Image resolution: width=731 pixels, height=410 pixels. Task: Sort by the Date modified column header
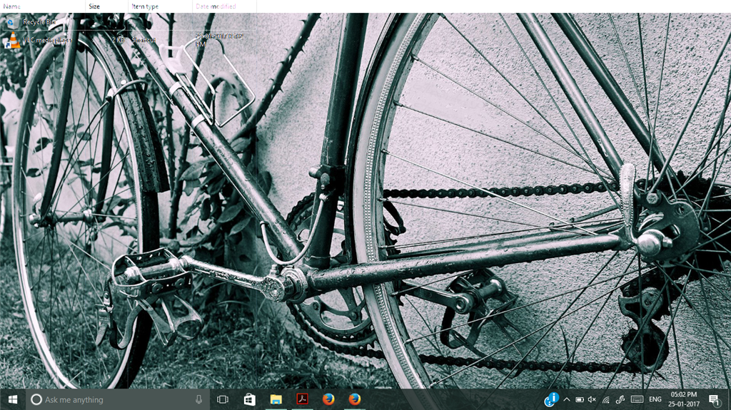(x=224, y=6)
